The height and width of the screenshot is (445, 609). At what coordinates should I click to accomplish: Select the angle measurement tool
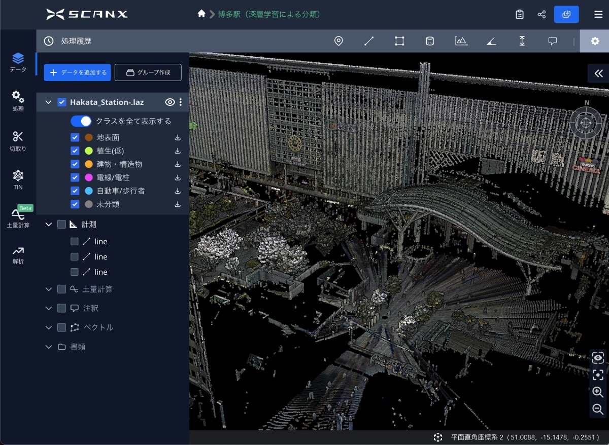(491, 41)
